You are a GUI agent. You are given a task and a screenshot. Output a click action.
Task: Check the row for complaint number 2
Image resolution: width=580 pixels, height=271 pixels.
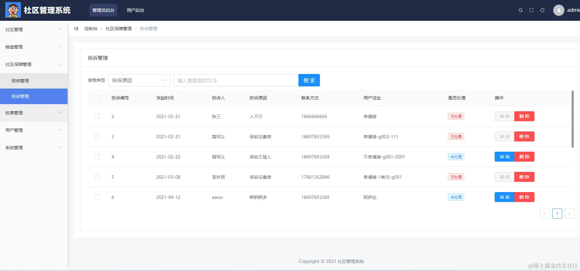pos(97,116)
